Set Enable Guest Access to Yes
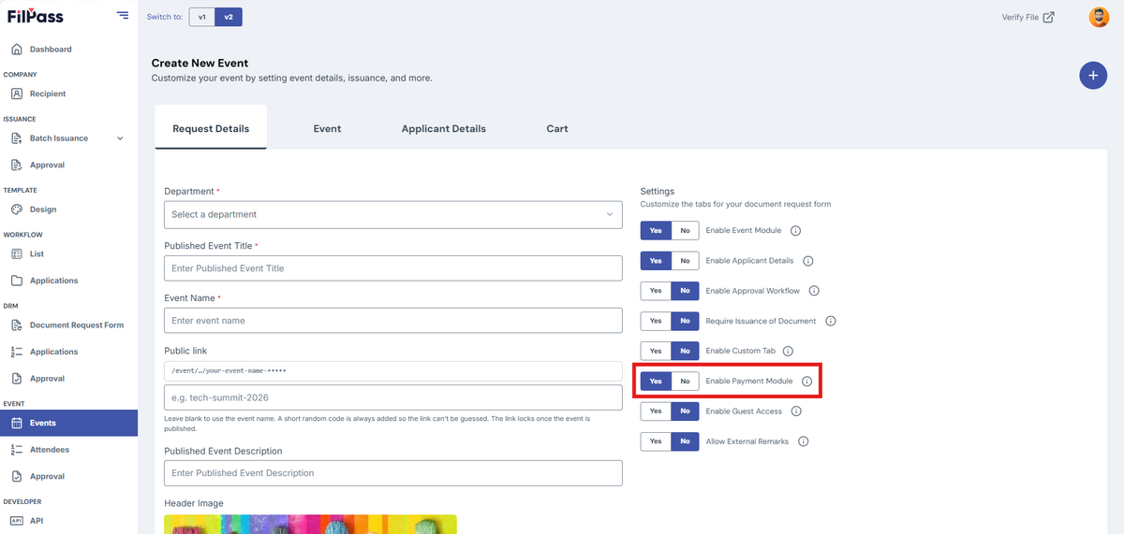Image resolution: width=1124 pixels, height=534 pixels. tap(656, 411)
